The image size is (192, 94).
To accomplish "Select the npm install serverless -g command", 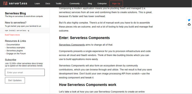I will 17,30.
